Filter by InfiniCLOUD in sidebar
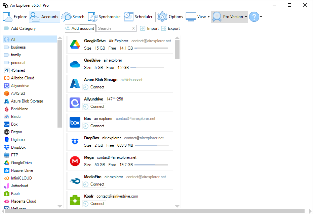This screenshot has height=214, width=313. pos(30,178)
